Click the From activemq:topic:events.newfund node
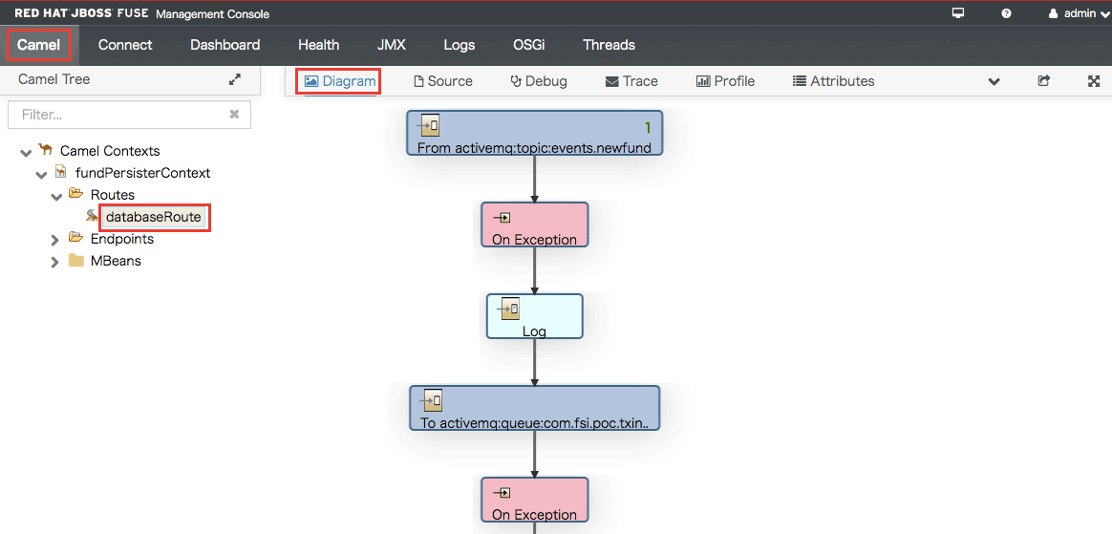 click(535, 133)
